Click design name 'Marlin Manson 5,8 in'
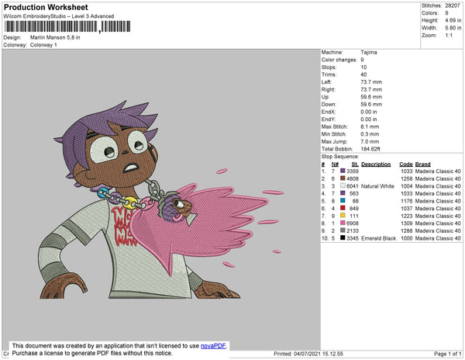465x360 pixels. 55,37
